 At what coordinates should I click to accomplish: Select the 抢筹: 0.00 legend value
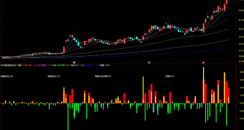point(105,66)
